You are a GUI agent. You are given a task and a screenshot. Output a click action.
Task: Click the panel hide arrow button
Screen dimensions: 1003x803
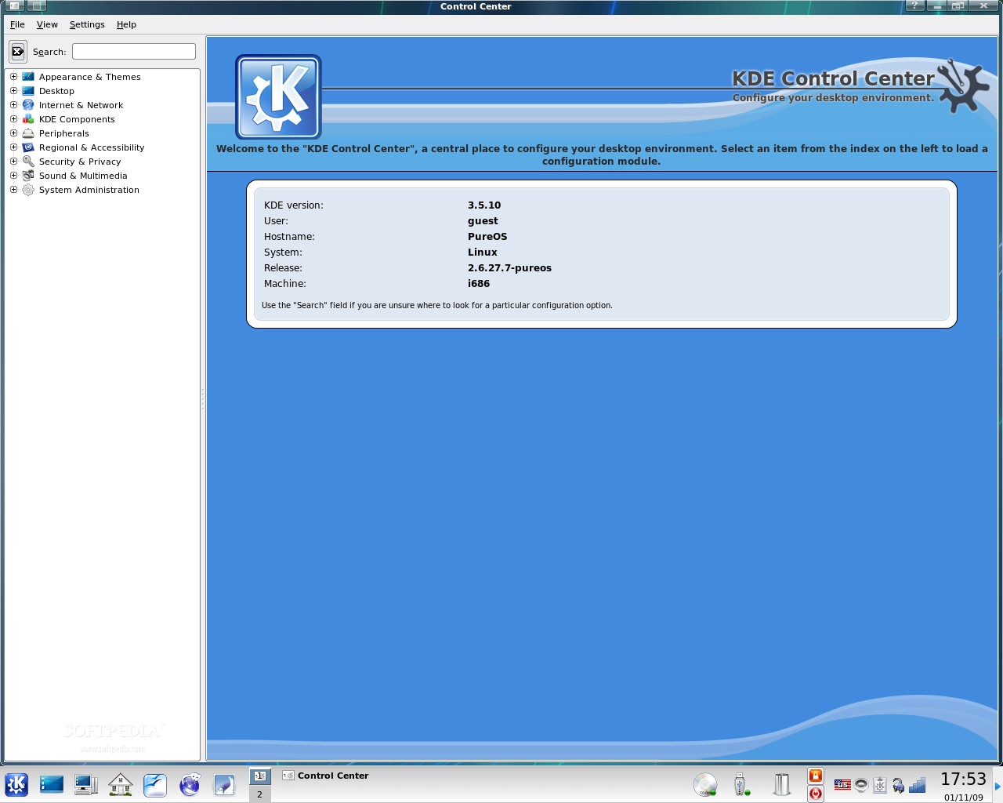pos(998,785)
